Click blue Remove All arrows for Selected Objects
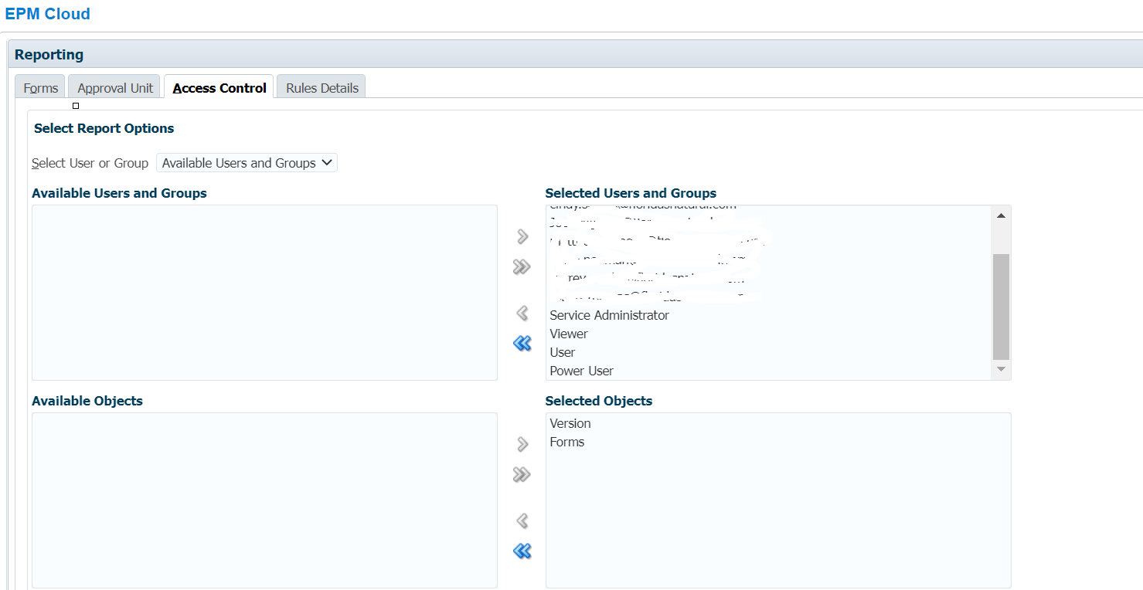Screen dimensions: 1143x590 click(x=522, y=551)
